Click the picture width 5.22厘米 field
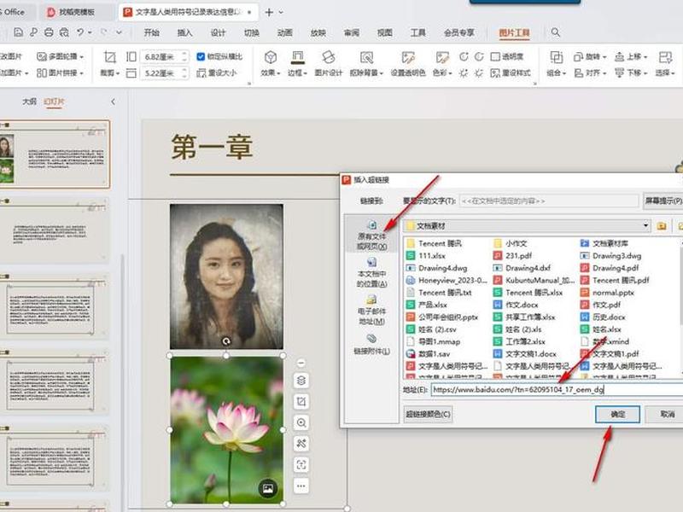Image resolution: width=683 pixels, height=512 pixels. click(x=164, y=73)
